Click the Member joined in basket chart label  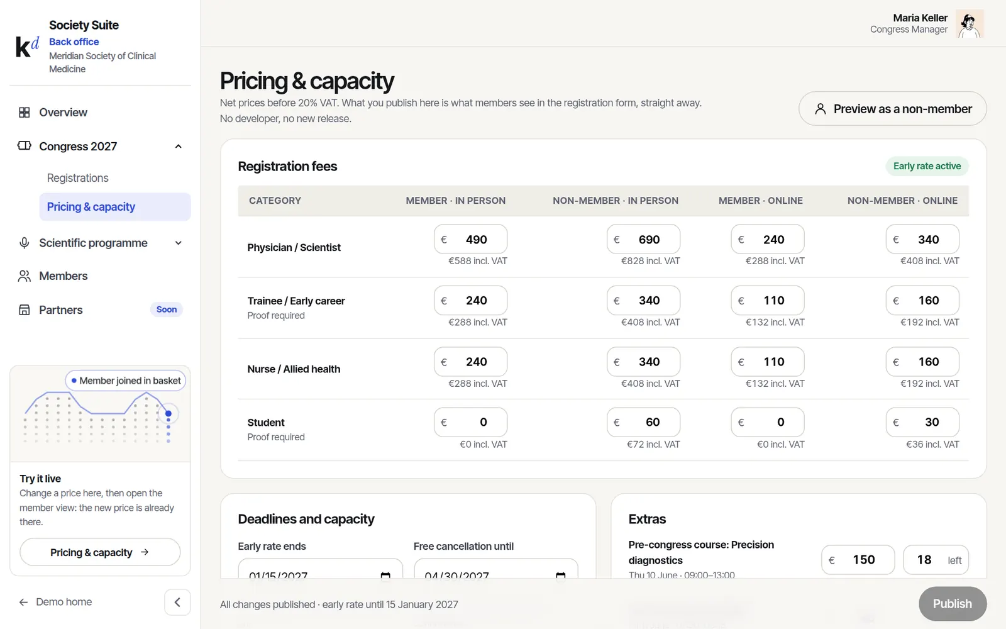126,381
